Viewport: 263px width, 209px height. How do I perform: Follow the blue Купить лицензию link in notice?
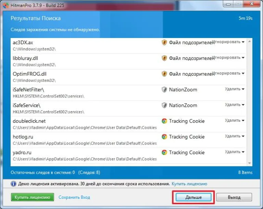189,184
